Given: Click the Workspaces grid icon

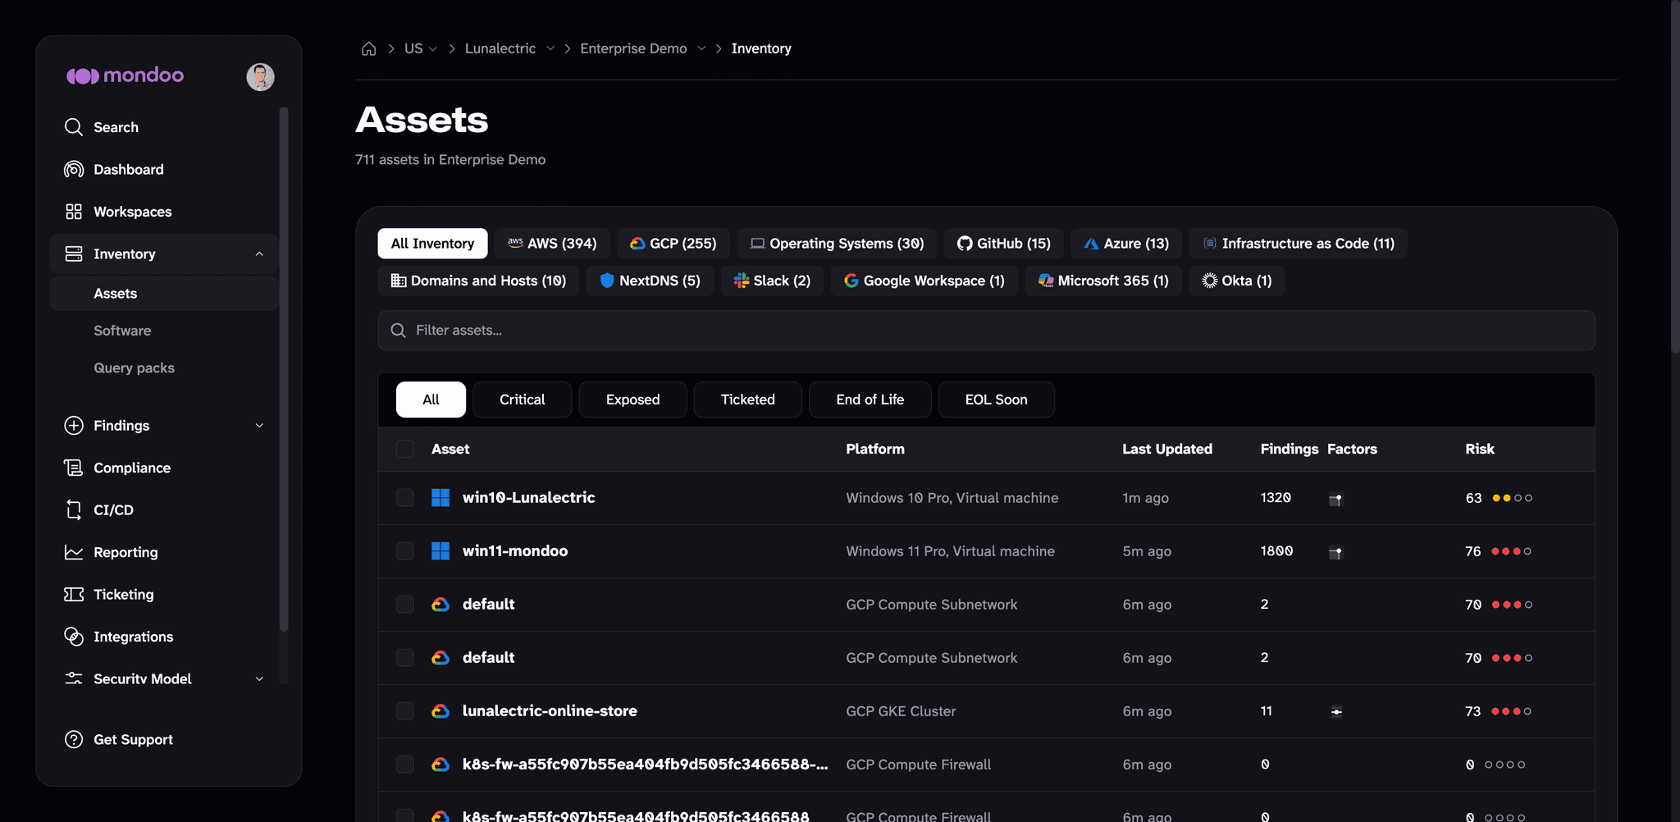Looking at the screenshot, I should pos(74,212).
